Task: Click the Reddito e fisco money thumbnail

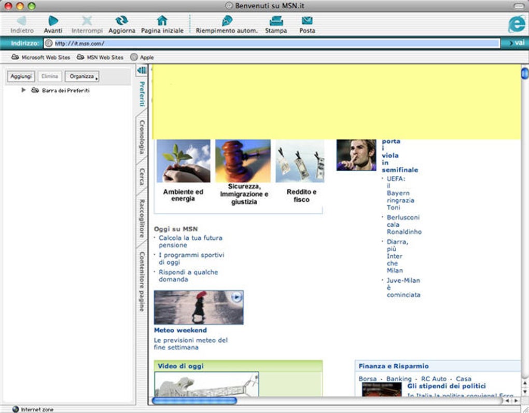Action: click(300, 161)
